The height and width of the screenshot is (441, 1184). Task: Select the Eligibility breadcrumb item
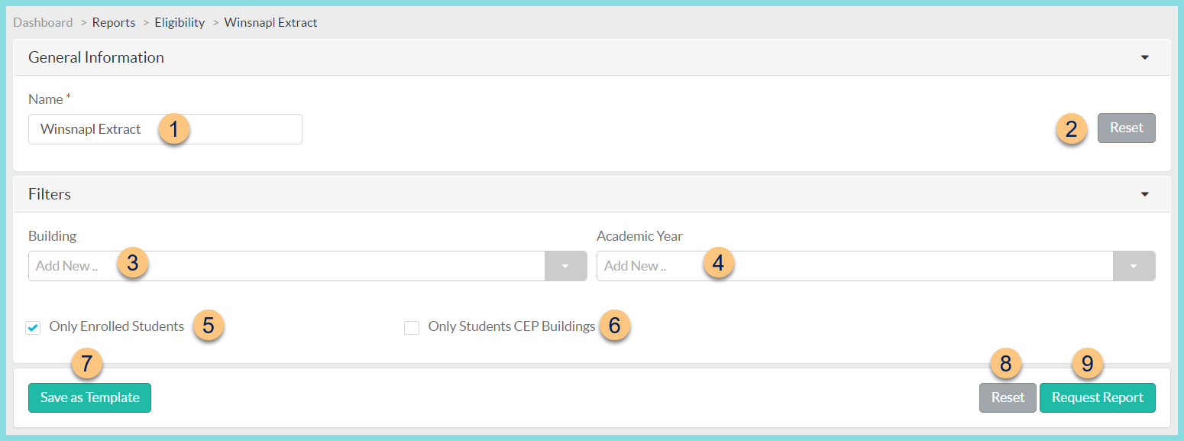tap(179, 22)
